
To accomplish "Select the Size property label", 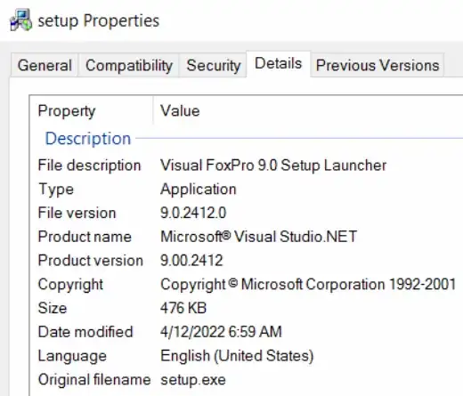I will coord(53,308).
